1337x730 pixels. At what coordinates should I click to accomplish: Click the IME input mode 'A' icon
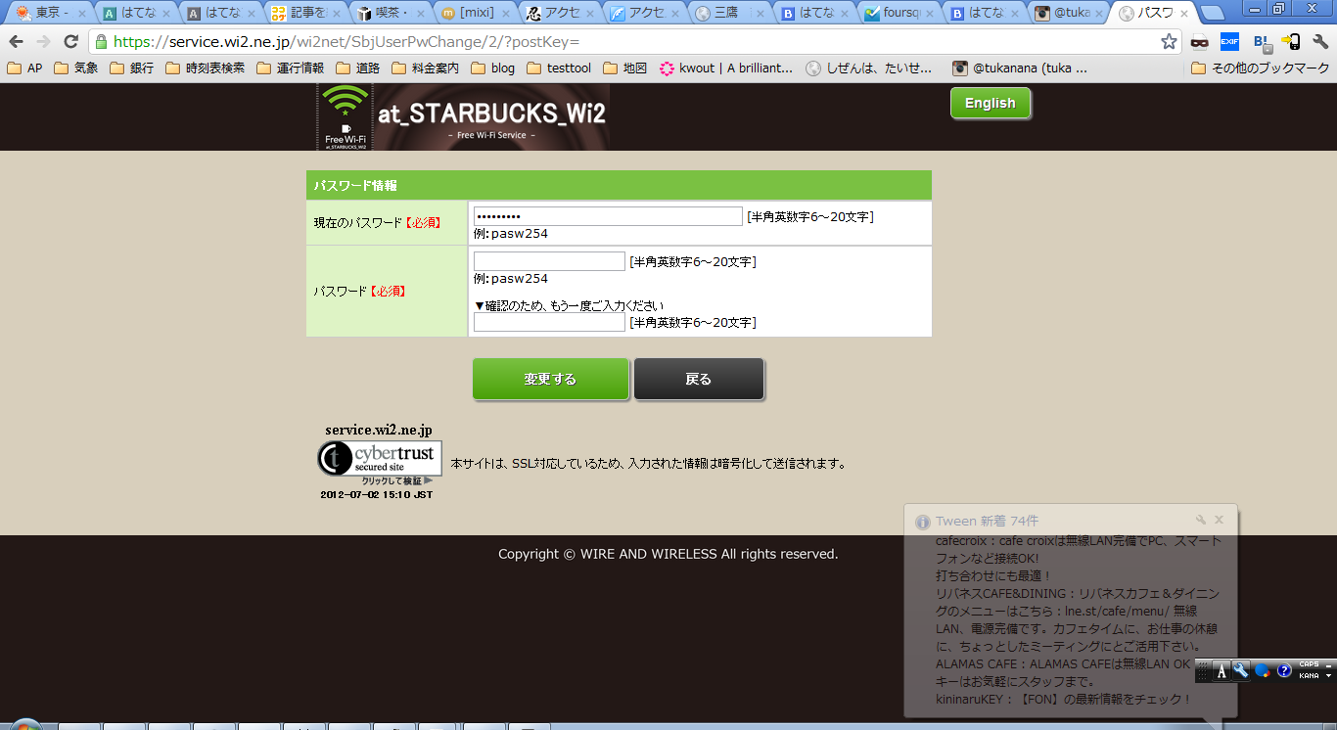click(1222, 671)
